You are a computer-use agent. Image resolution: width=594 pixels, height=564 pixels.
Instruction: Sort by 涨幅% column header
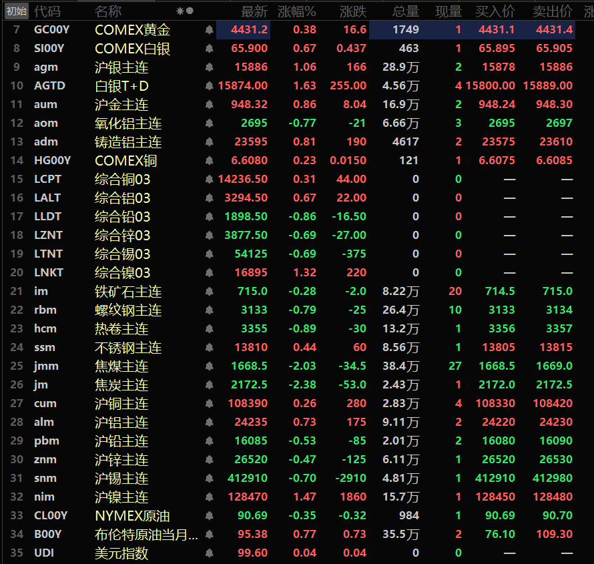(296, 11)
